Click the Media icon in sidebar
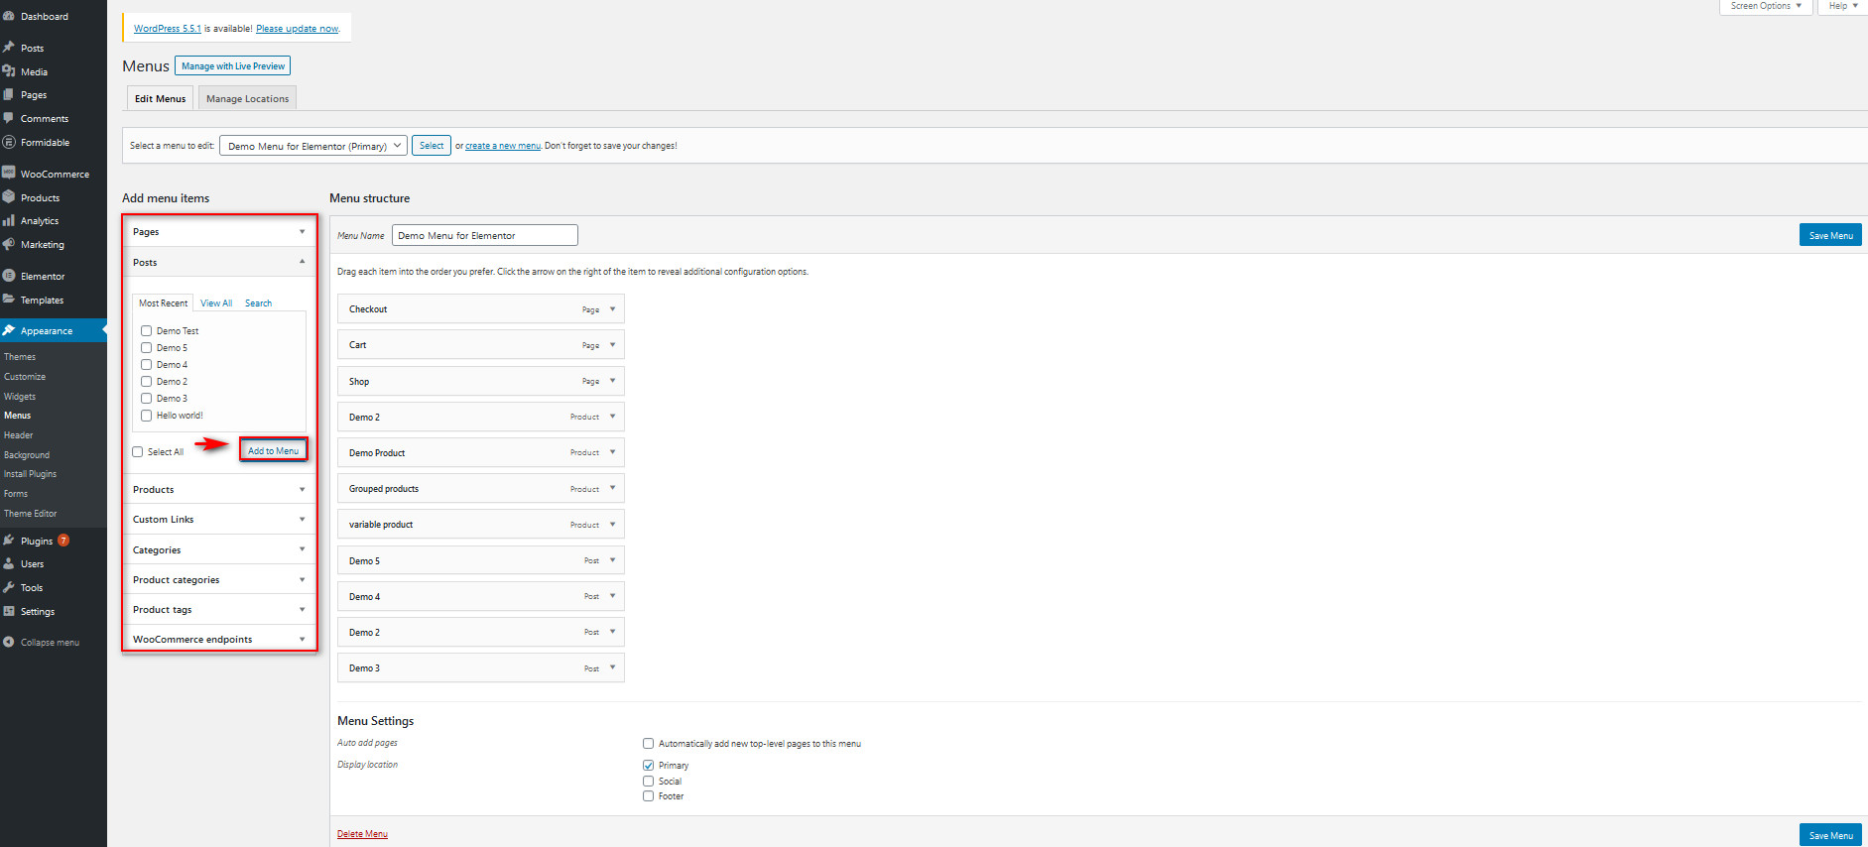The width and height of the screenshot is (1868, 847). pos(9,71)
